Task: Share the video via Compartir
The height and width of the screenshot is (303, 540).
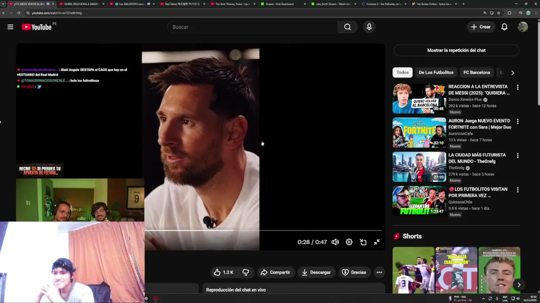Action: [275, 272]
